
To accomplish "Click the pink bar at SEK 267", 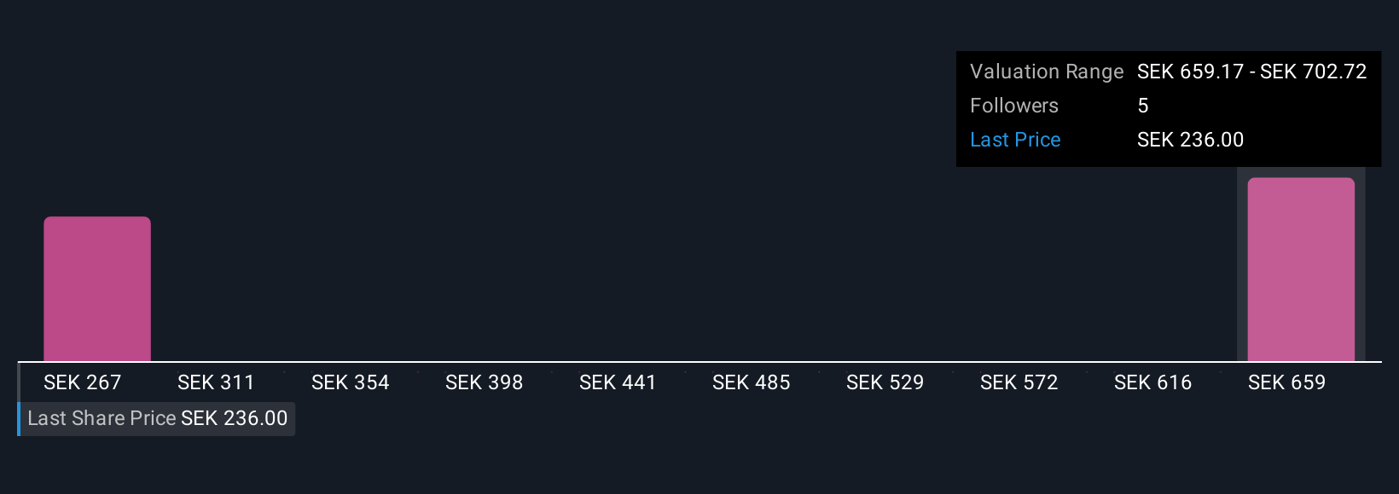I will [97, 289].
